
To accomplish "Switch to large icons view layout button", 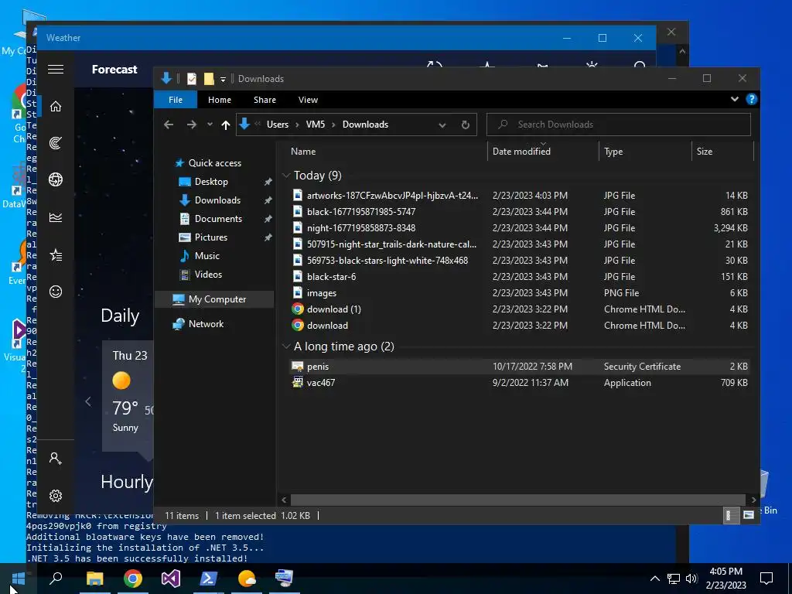I will [x=748, y=515].
